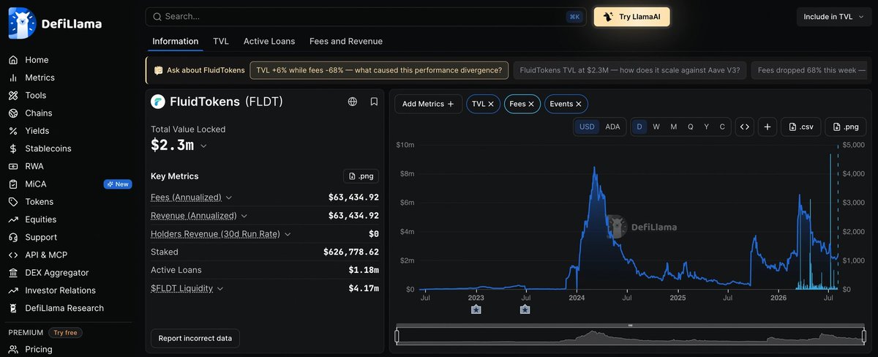
Task: Remove the Fees metric chip
Action: 531,104
